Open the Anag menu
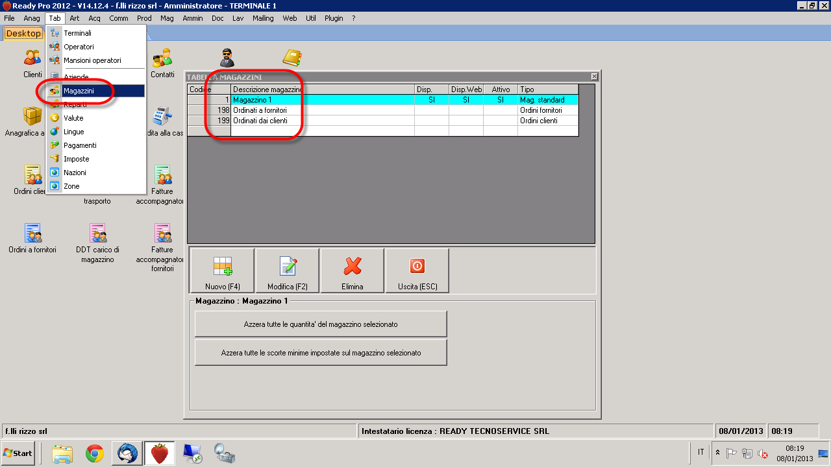831x467 pixels. [x=32, y=18]
